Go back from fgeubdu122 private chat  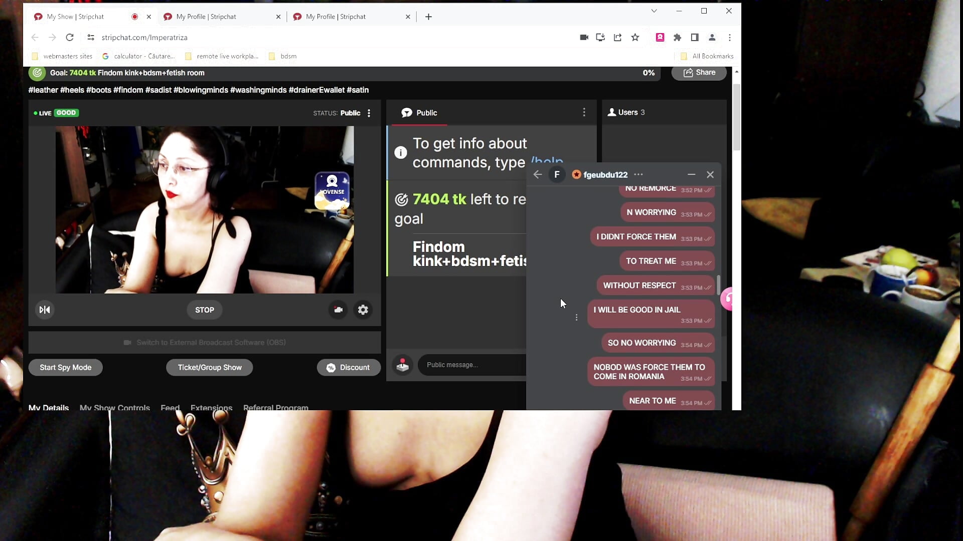[x=538, y=175]
